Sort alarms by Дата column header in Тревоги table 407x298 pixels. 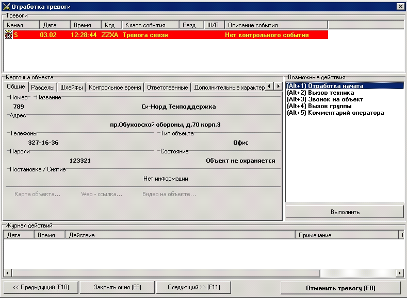(55, 25)
